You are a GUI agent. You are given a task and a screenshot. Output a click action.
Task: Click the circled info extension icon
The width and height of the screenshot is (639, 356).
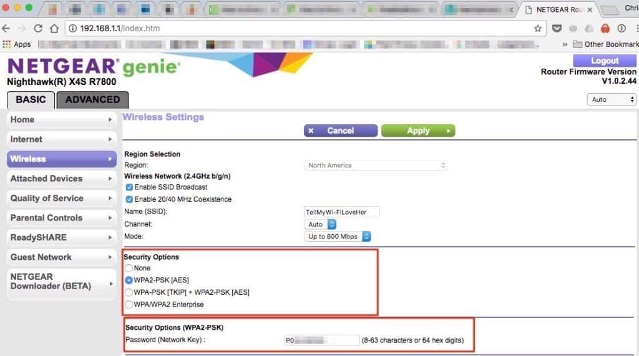point(622,28)
